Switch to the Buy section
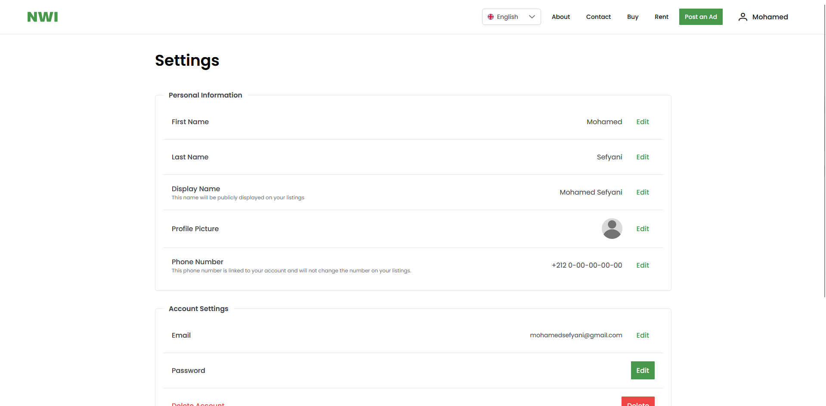This screenshot has height=406, width=826. (632, 17)
